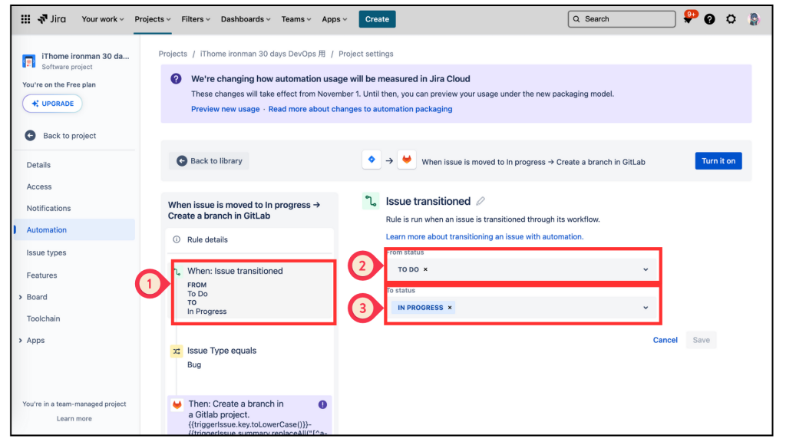Click the Project settings breadcrumb
Image resolution: width=786 pixels, height=442 pixels.
(x=366, y=54)
